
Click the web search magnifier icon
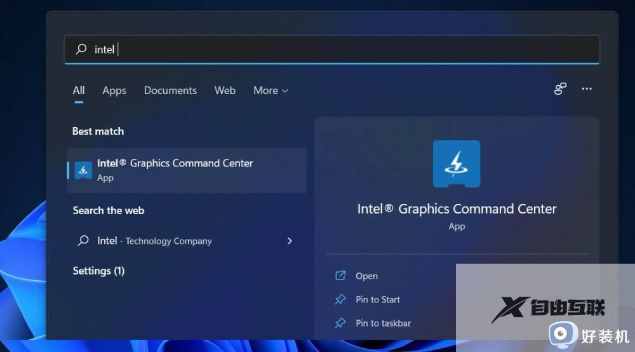point(83,241)
